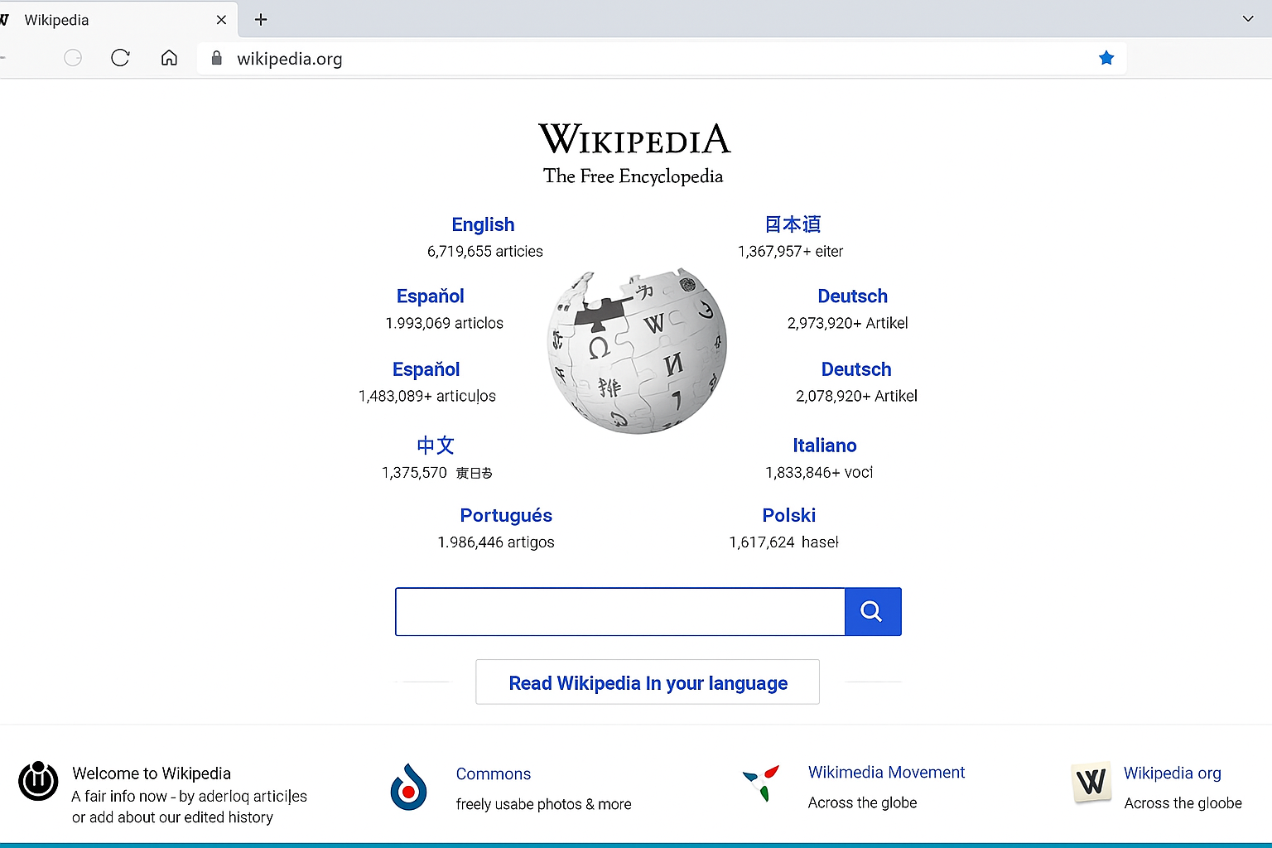Screen dimensions: 1272x848
Task: Click the Wikipedia org W tile icon
Action: coord(1091,782)
